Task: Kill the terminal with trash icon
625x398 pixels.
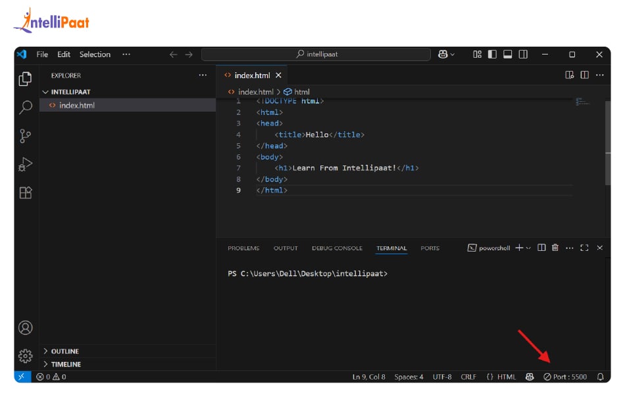Action: click(x=555, y=248)
